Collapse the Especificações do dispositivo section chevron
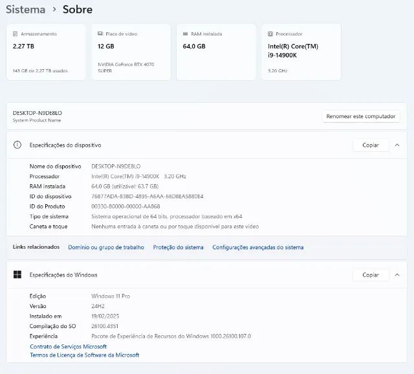Screen dimensions: 414x374 (x=397, y=145)
